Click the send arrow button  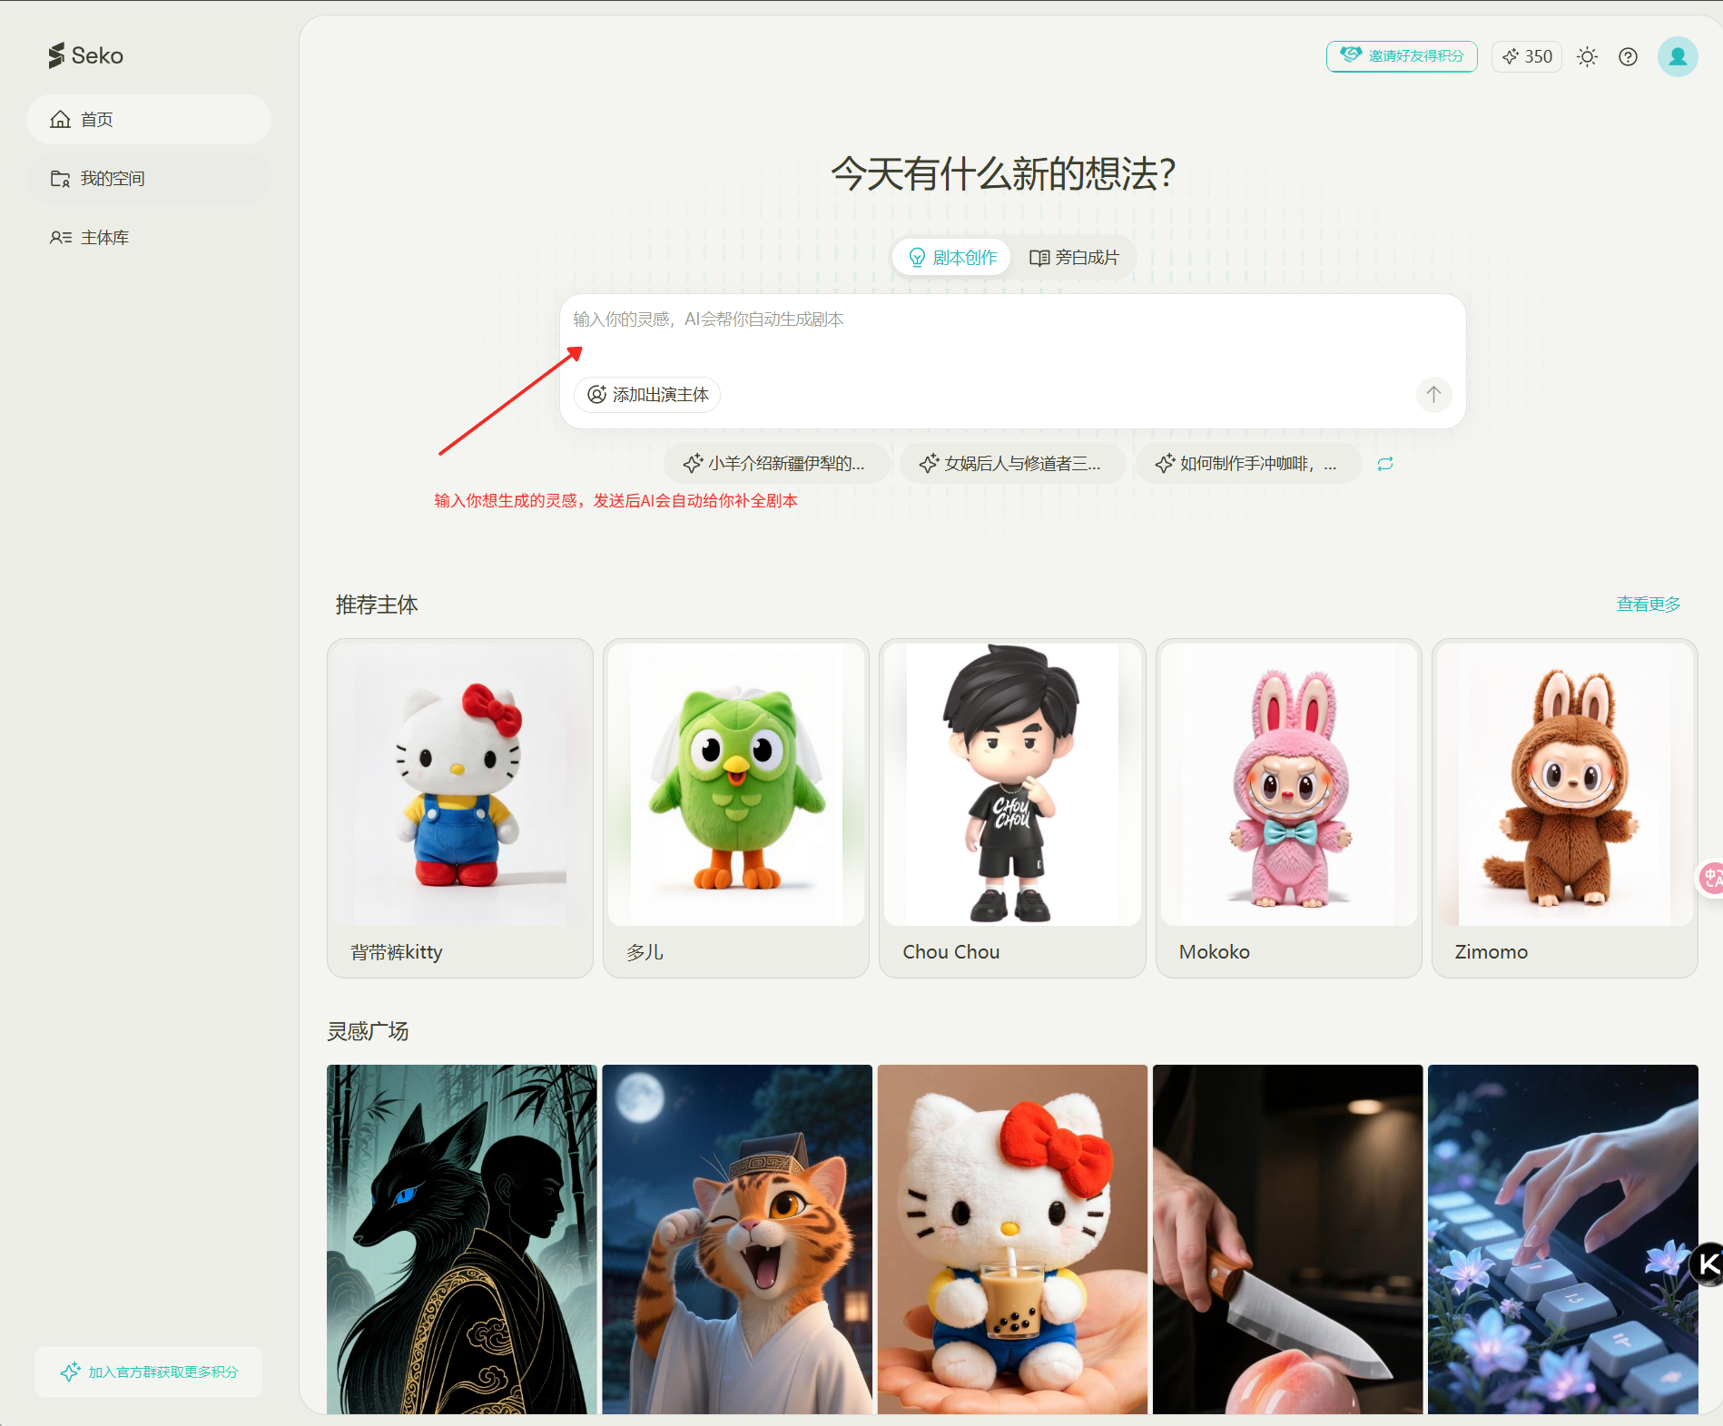click(1433, 395)
